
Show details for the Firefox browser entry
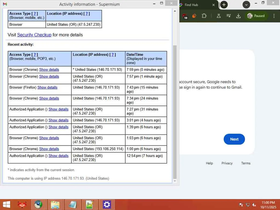[x=47, y=87]
